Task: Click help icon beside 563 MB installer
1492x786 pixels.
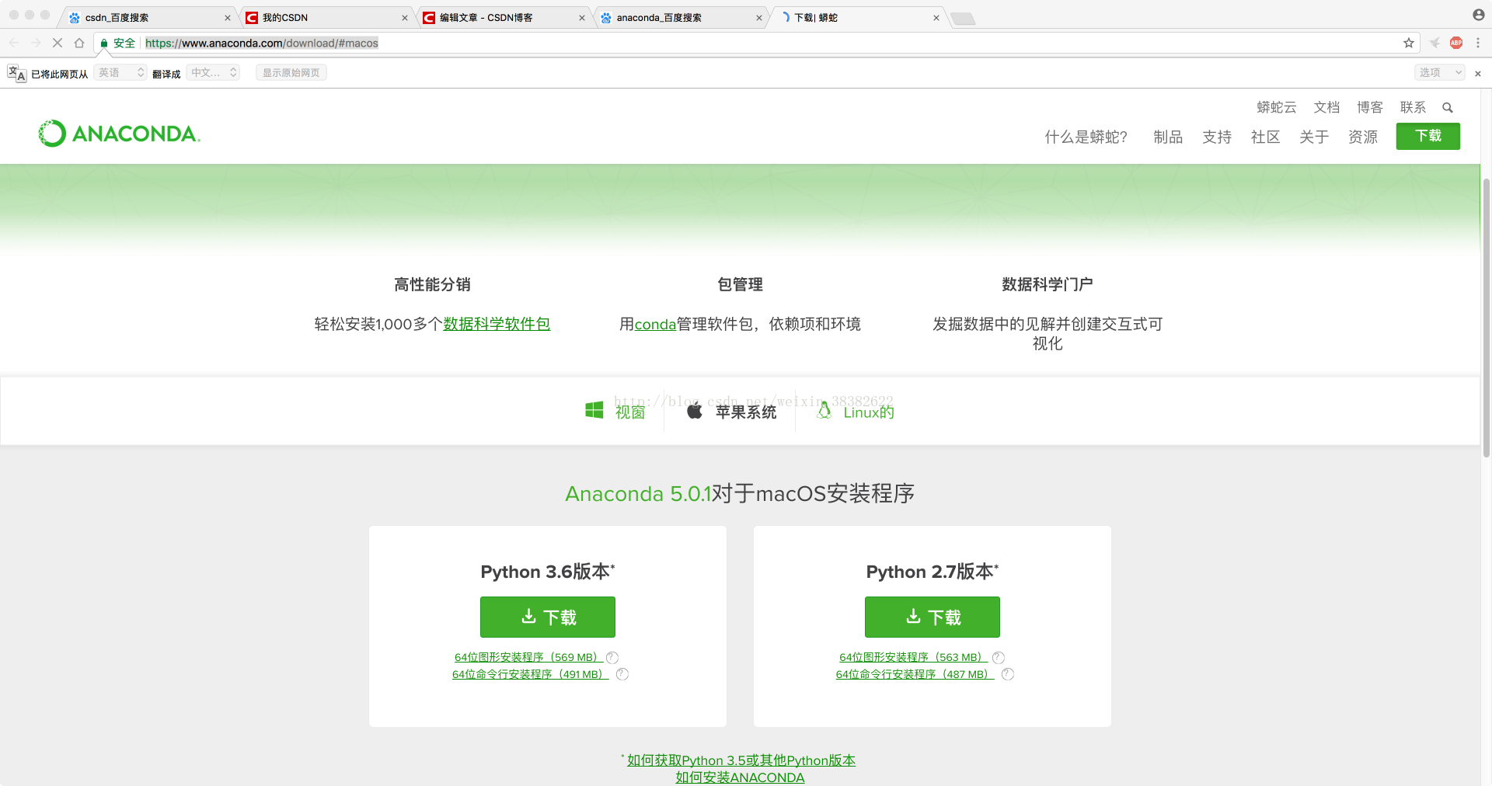Action: pos(999,657)
